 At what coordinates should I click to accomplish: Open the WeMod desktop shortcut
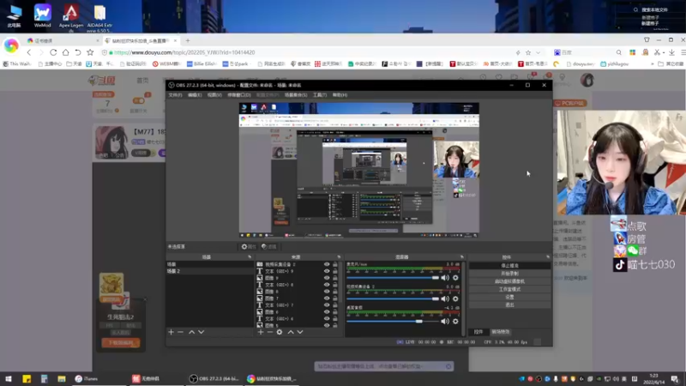(x=42, y=16)
